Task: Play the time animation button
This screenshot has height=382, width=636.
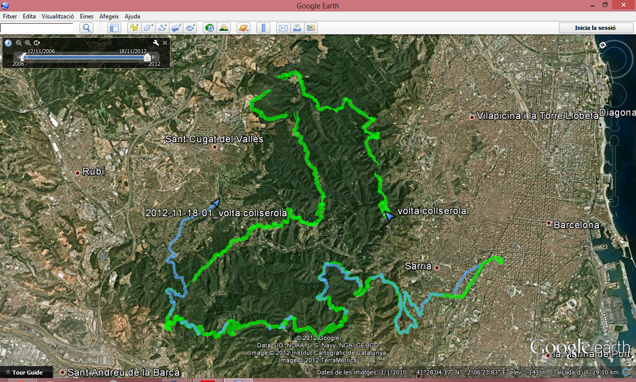Action: (37, 43)
